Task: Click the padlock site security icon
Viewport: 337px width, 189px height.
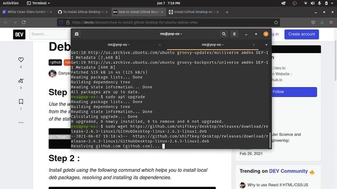Action: (68, 22)
